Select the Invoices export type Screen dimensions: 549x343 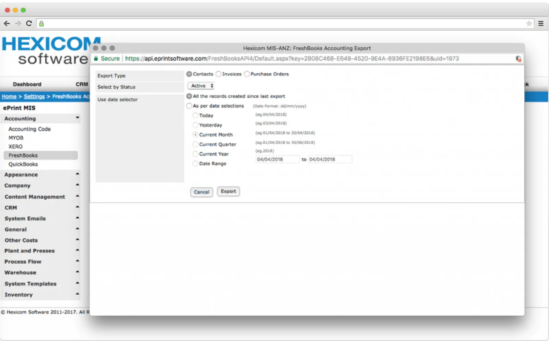point(218,74)
